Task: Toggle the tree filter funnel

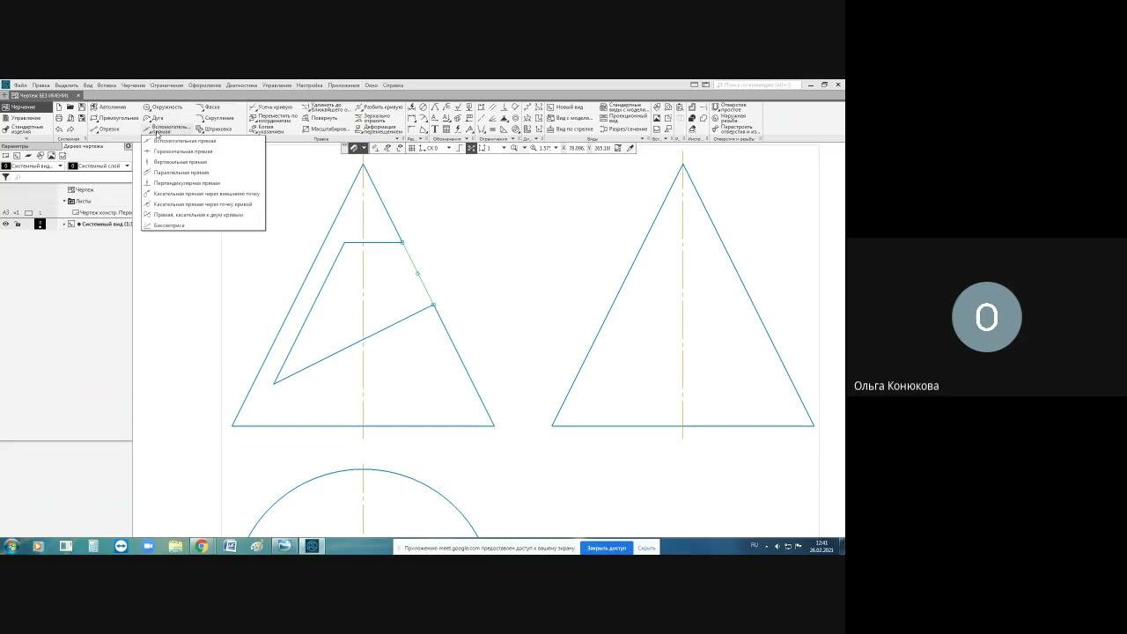Action: pos(5,177)
